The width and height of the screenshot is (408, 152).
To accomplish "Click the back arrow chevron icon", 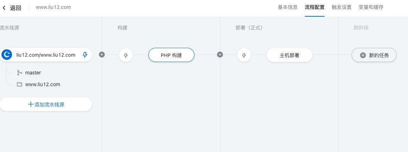I will click(x=4, y=7).
